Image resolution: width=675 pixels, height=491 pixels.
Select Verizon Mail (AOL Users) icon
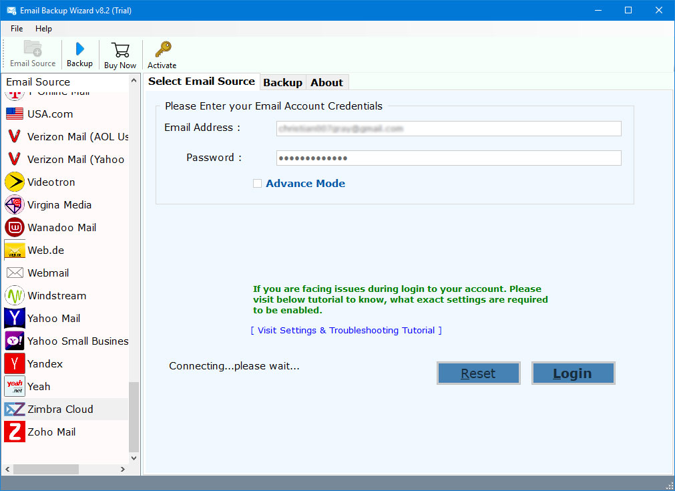[x=15, y=136]
